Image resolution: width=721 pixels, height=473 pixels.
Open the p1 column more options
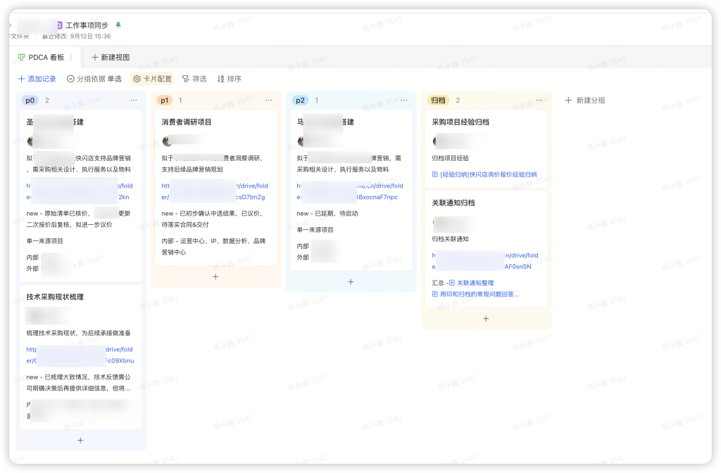tap(268, 101)
